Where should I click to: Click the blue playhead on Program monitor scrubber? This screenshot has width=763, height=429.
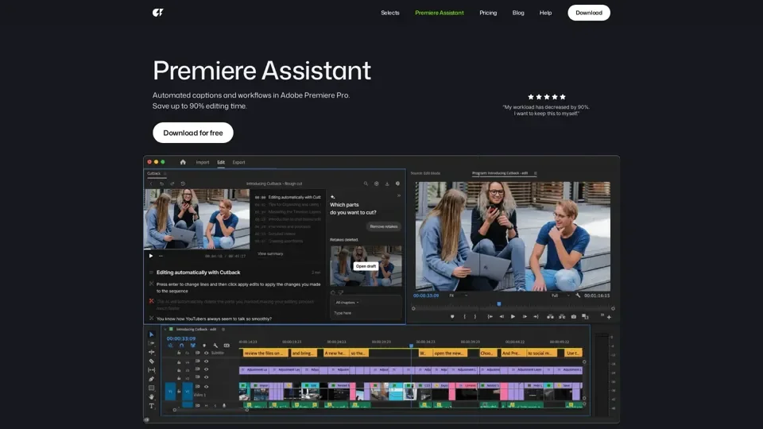[499, 304]
